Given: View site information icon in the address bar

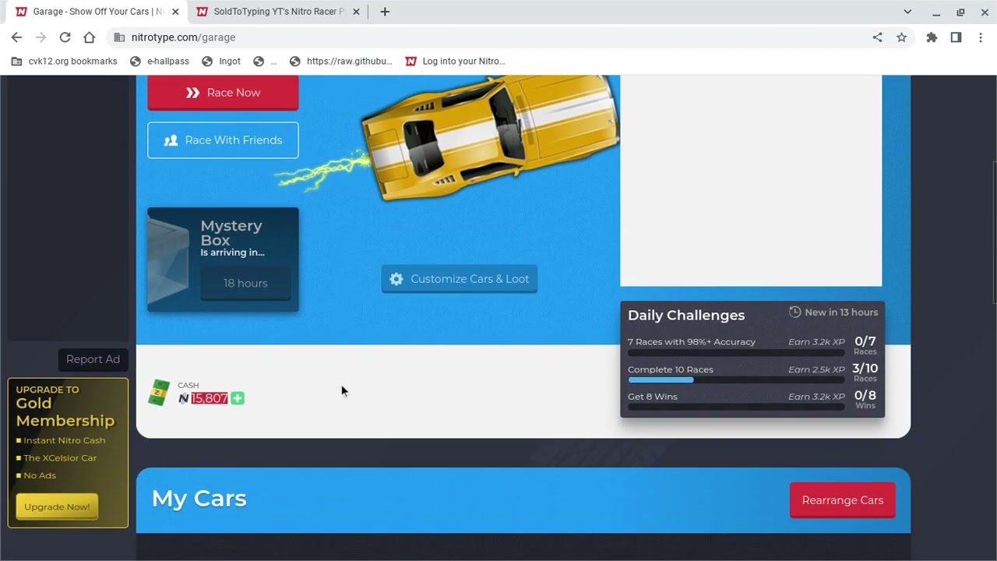Looking at the screenshot, I should point(118,37).
